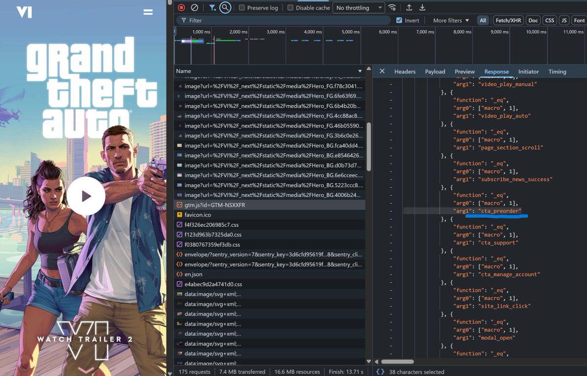Click the f123d963b7325da0.css stylesheet icon
The image size is (587, 376).
[180, 235]
